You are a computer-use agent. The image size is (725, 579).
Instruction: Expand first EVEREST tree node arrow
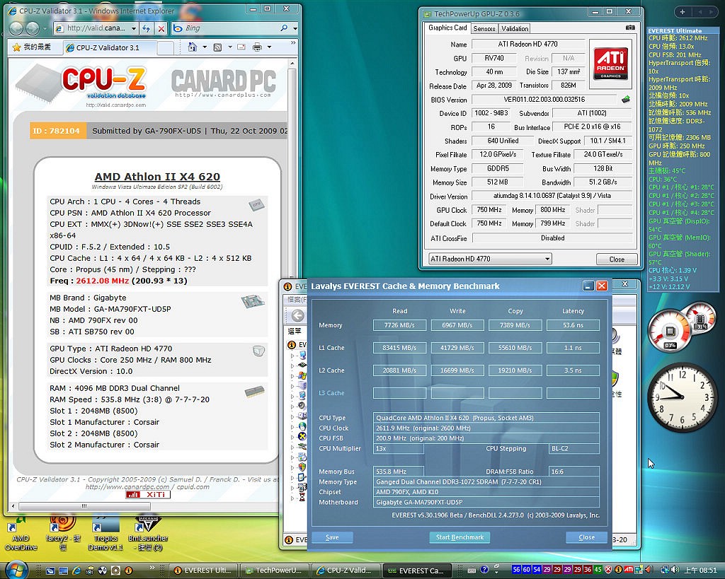click(292, 356)
